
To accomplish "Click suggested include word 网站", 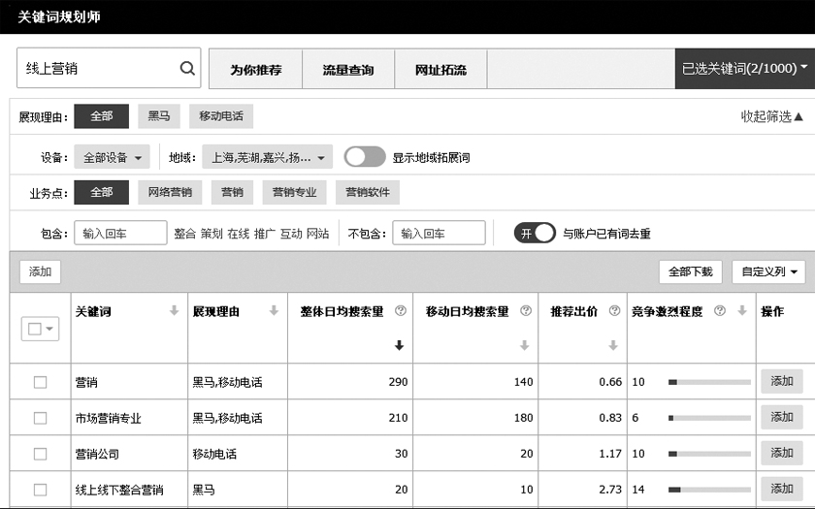I will point(317,234).
